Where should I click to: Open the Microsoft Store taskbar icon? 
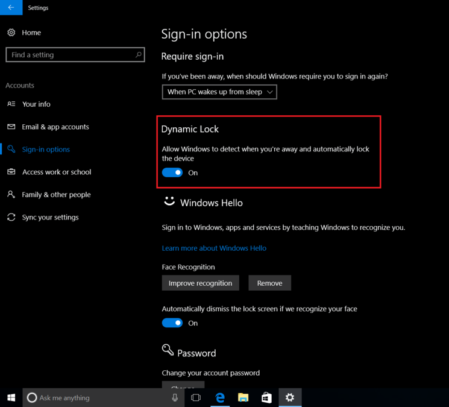click(266, 397)
